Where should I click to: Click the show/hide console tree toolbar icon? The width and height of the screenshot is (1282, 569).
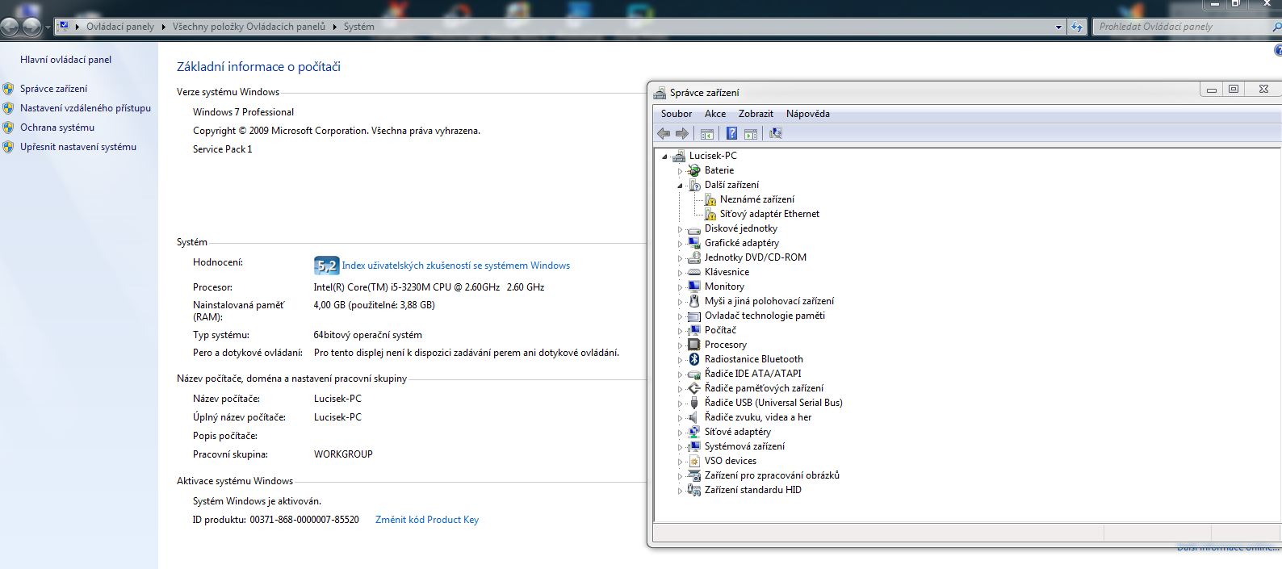[707, 133]
